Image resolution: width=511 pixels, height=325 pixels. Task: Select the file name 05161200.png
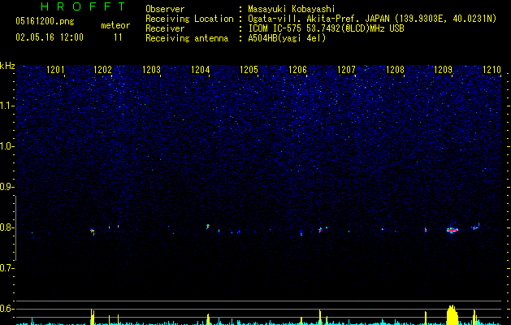[45, 21]
